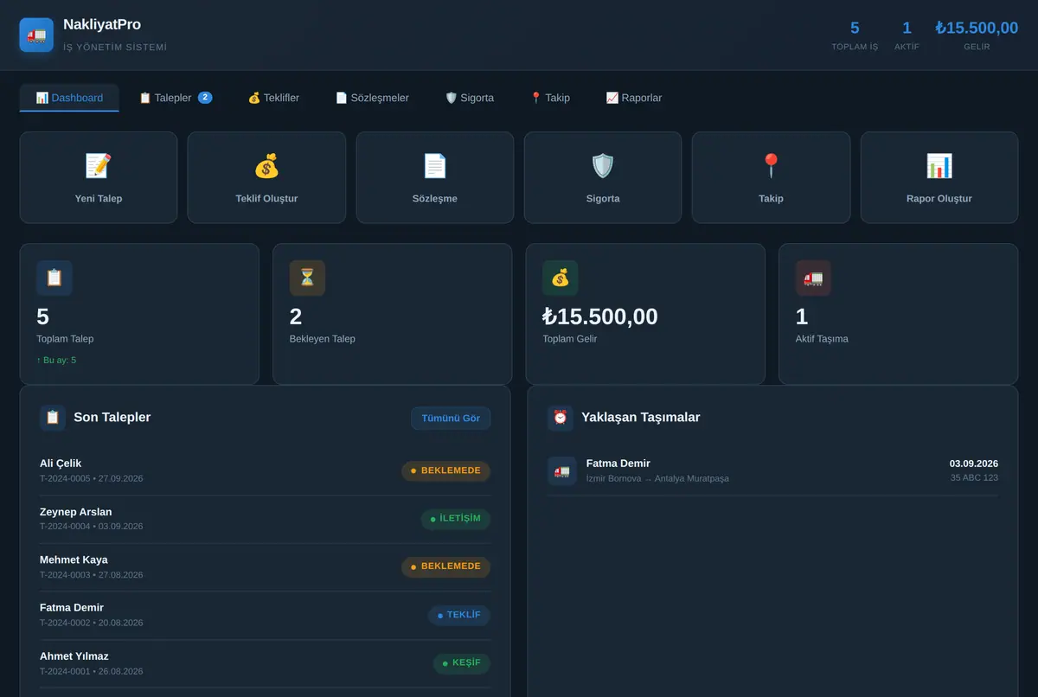Click the BEKLEMEDE status badge for Ali Çelik
Viewport: 1038px width, 697px height.
445,471
